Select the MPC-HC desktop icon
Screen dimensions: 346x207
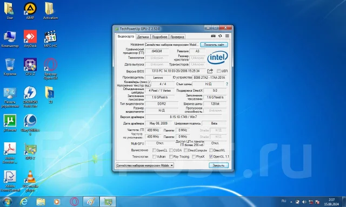click(50, 39)
